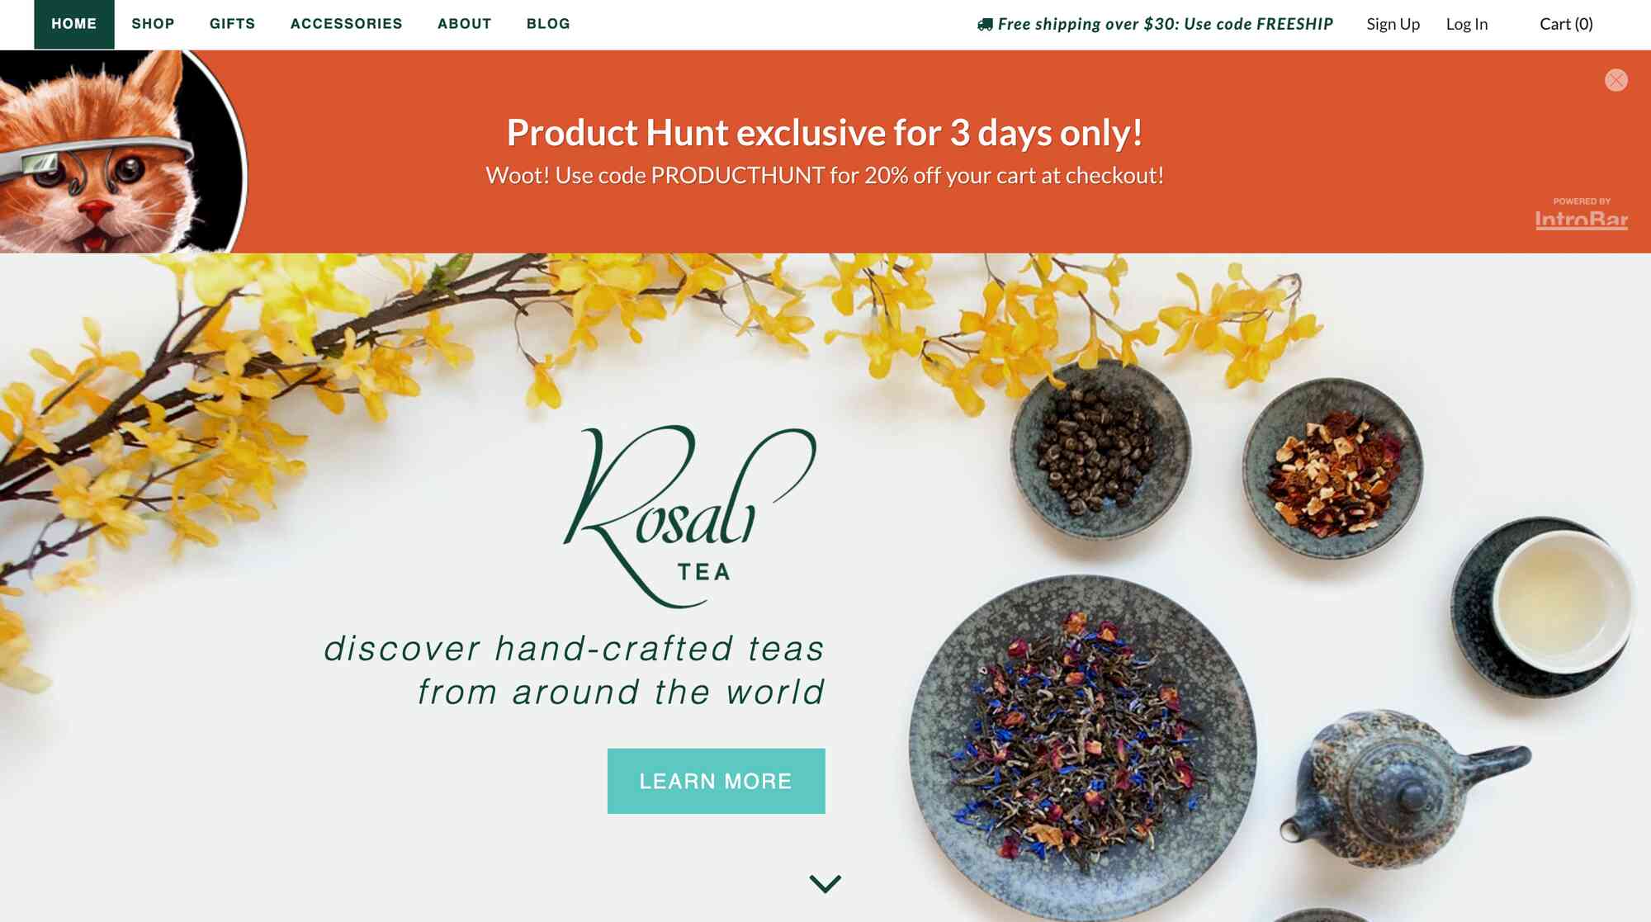Open the Shop menu item

(x=153, y=24)
